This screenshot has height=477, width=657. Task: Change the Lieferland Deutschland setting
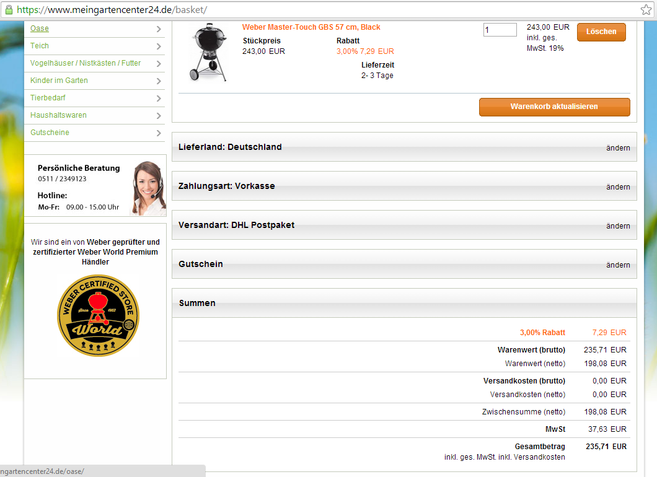pyautogui.click(x=618, y=148)
